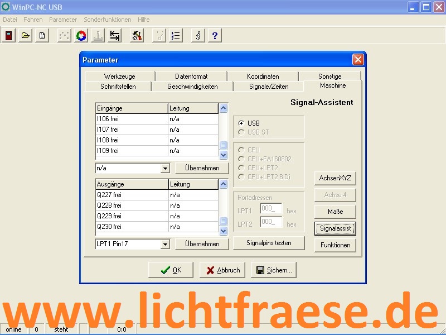The image size is (446, 335).
Task: Open the Maße page
Action: pyautogui.click(x=335, y=212)
